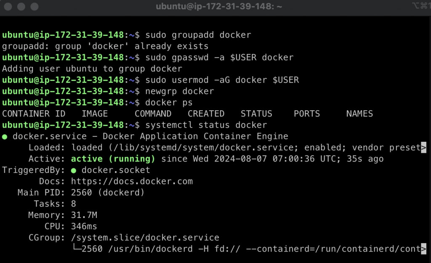The image size is (431, 263).
Task: Click the Tasks value '8'
Action: click(x=73, y=204)
